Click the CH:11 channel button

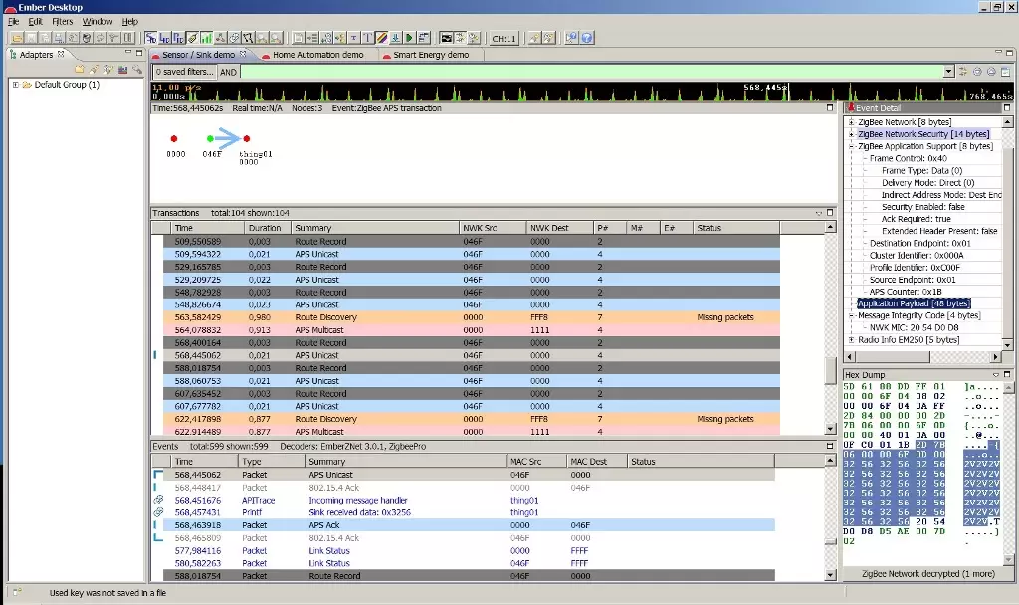pos(504,38)
